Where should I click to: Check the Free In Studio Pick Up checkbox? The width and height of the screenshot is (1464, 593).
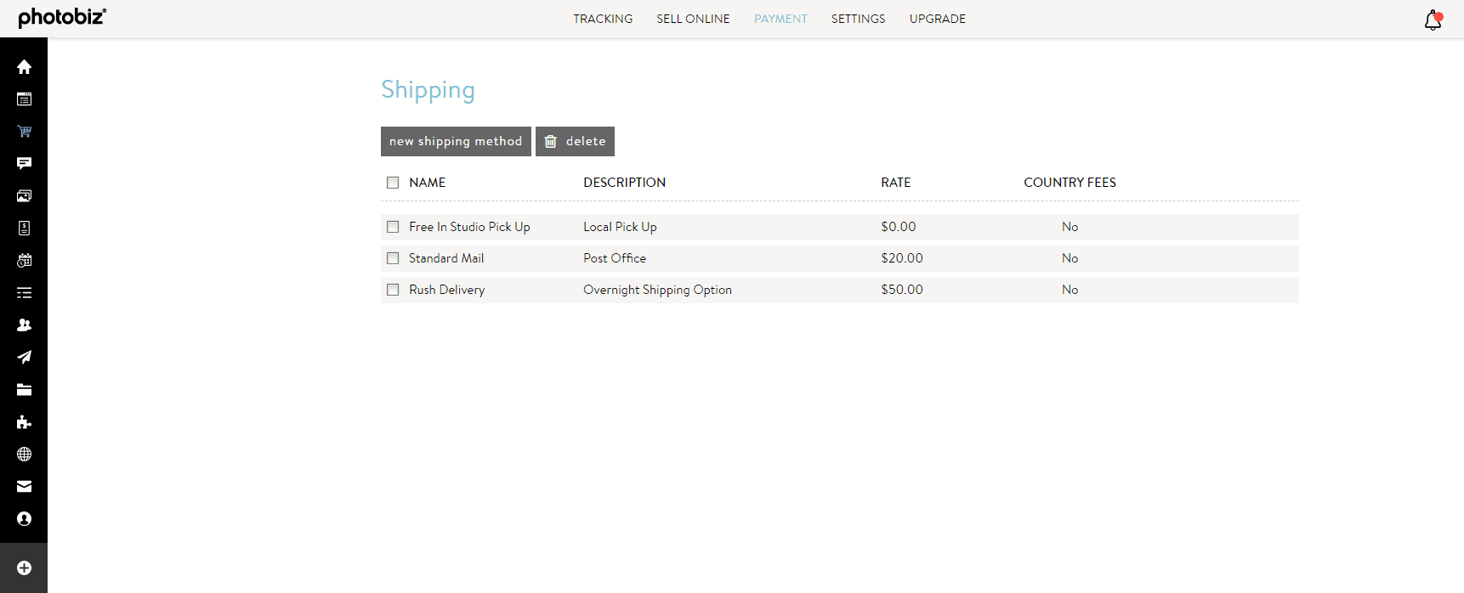[393, 227]
